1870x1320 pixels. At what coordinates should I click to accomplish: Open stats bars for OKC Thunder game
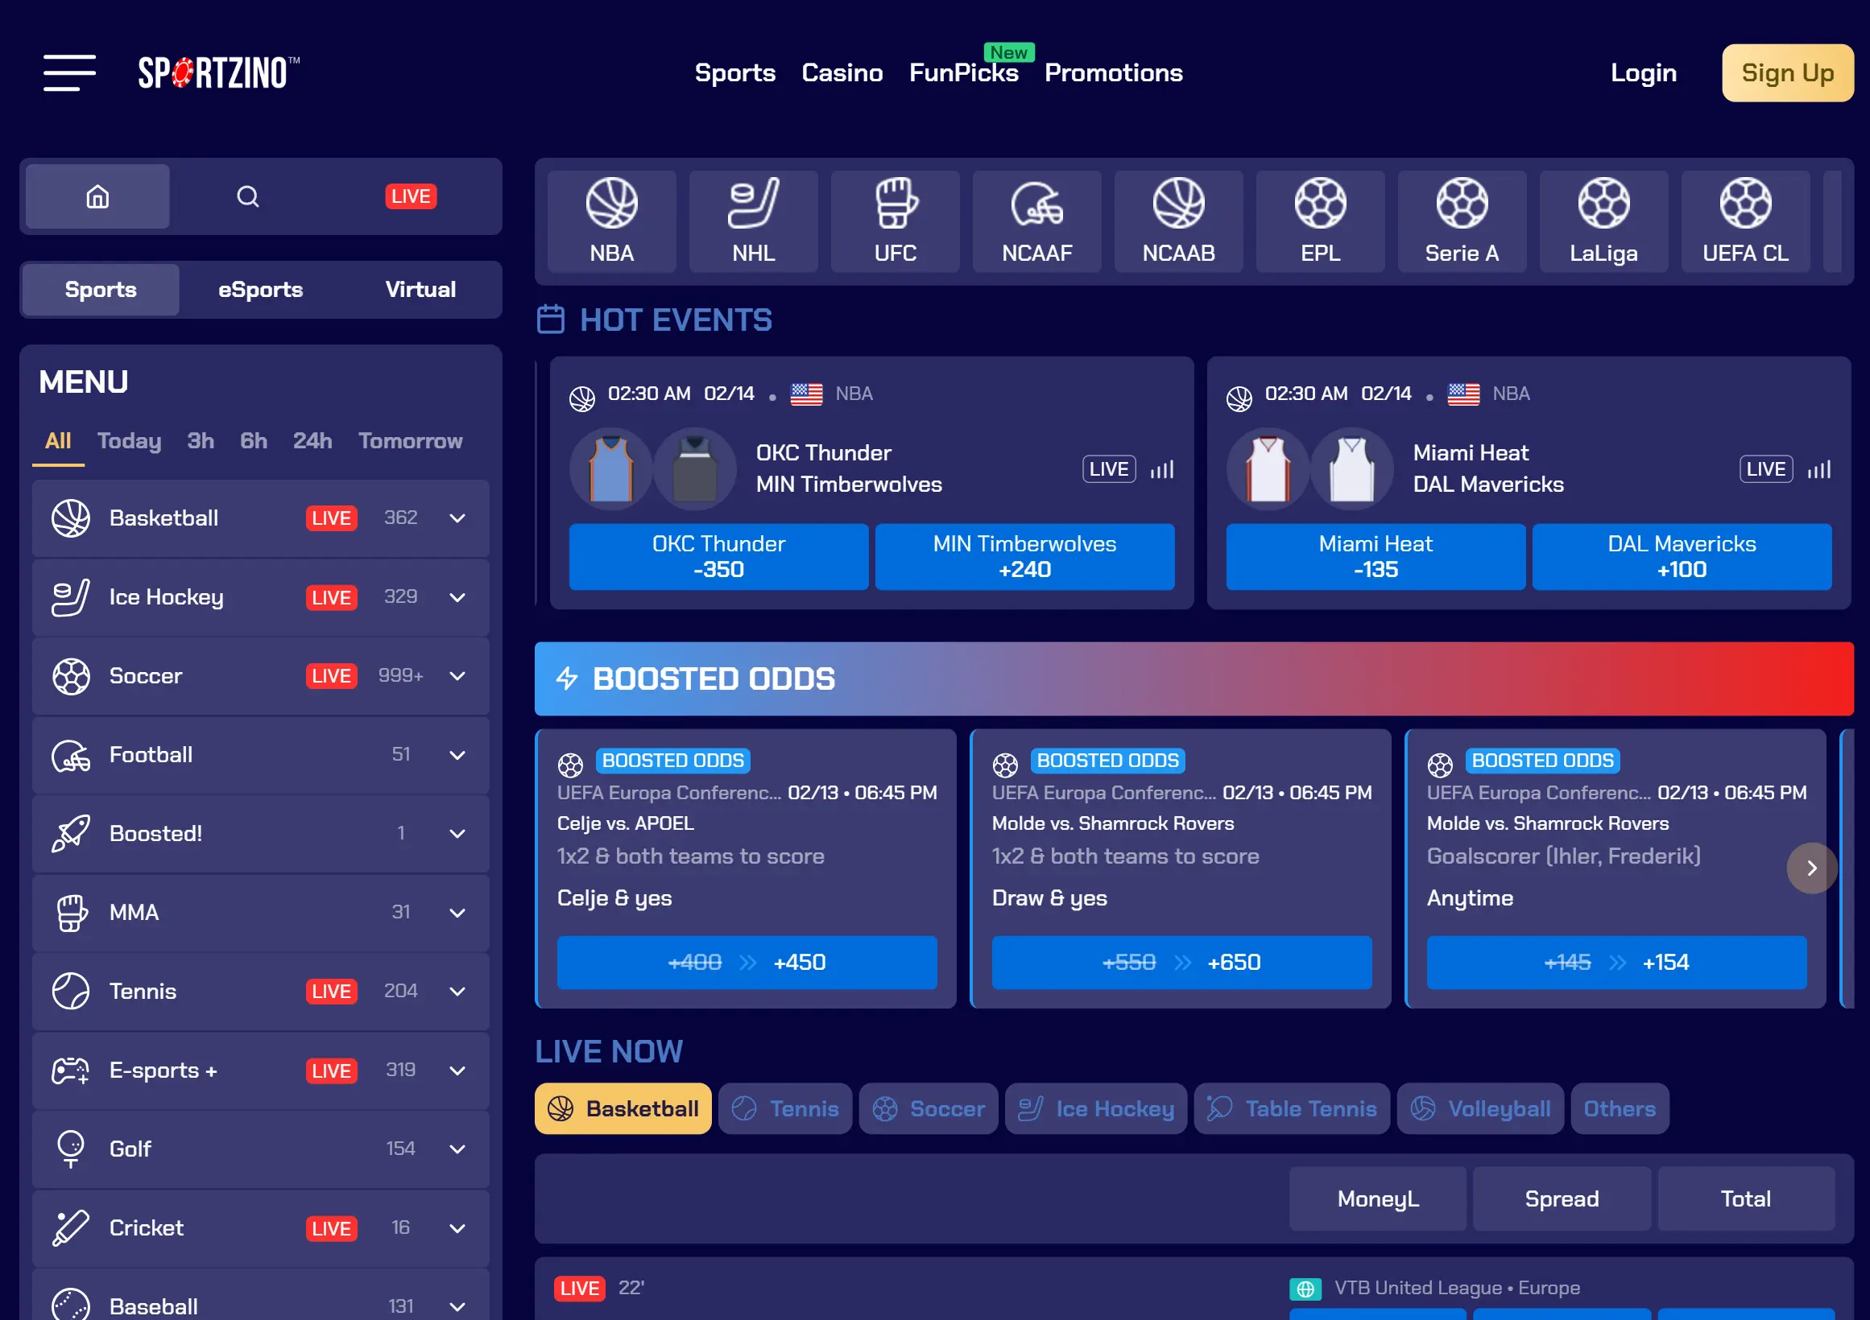tap(1162, 469)
